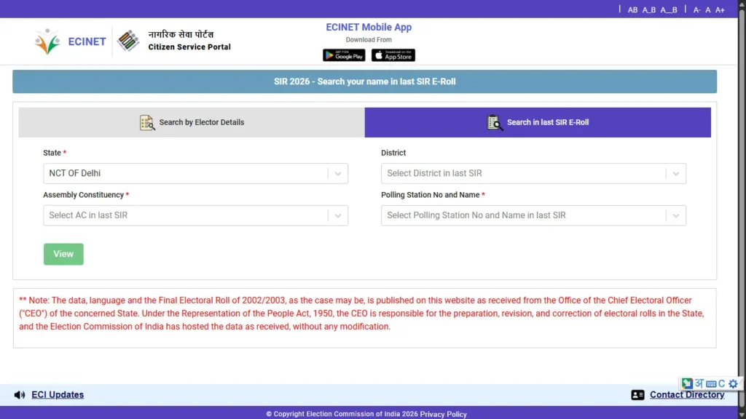The height and width of the screenshot is (419, 746).
Task: Select the Hindi अ language icon
Action: click(x=699, y=383)
